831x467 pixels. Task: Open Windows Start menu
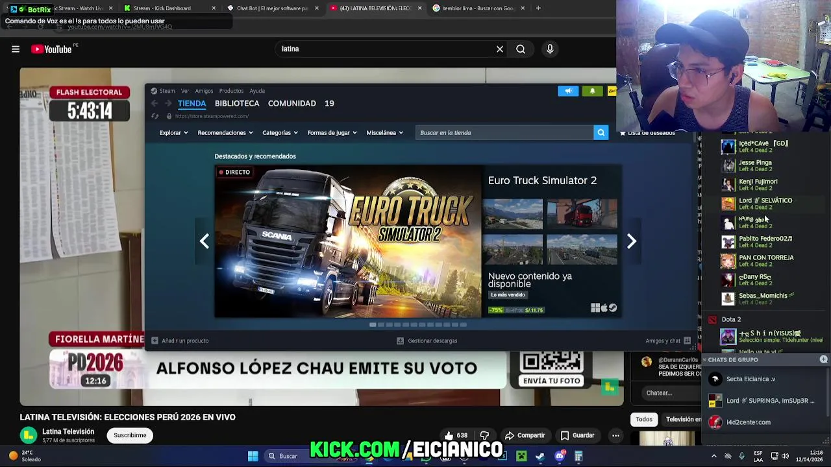coord(253,456)
